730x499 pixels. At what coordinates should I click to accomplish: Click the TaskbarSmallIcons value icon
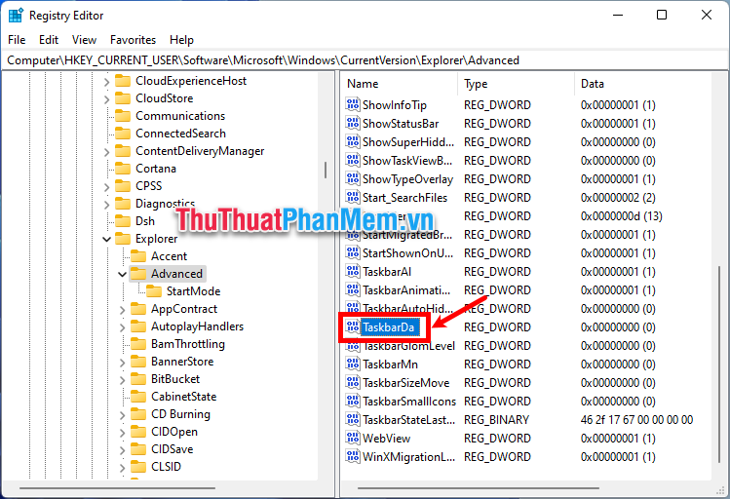point(353,402)
